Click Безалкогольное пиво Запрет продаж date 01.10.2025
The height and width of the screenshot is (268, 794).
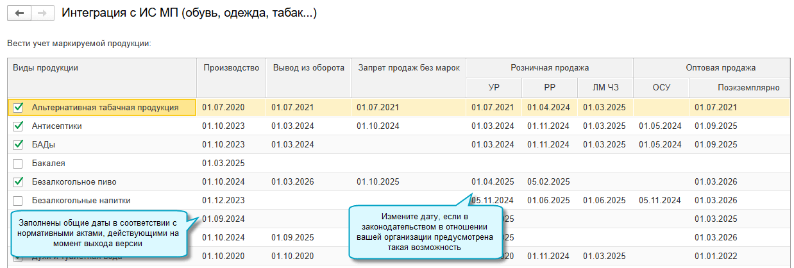click(x=378, y=182)
